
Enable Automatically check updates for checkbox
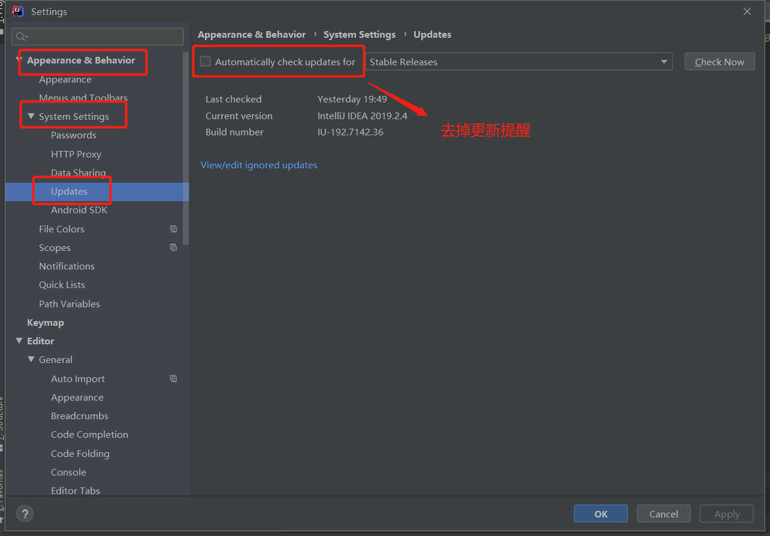point(206,62)
